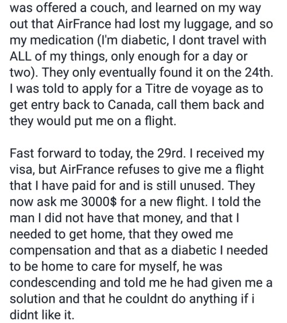
Task: Select the word "money"
Action: 164,219
